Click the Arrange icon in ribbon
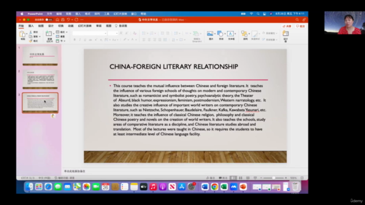 pyautogui.click(x=244, y=34)
